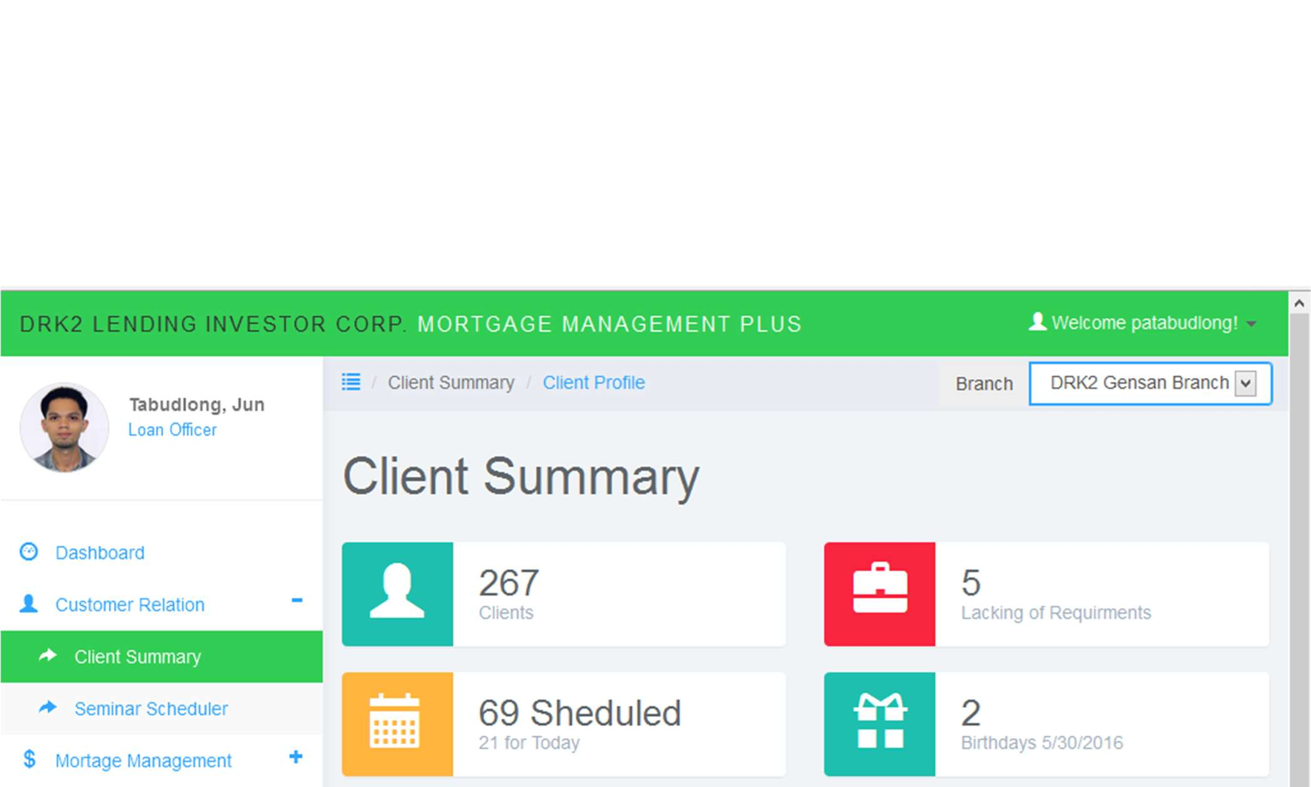The image size is (1311, 787).
Task: Click the scrollbar up arrow
Action: [x=1299, y=303]
